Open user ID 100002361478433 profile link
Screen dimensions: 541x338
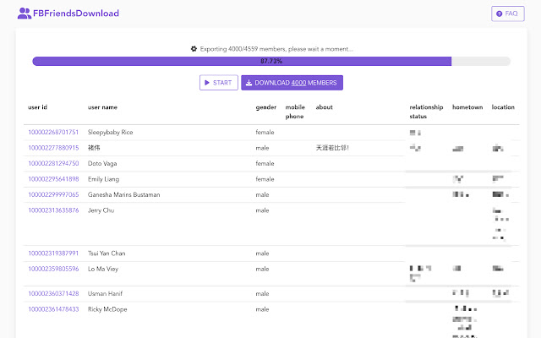(53, 309)
